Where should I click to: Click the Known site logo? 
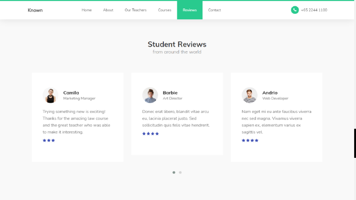click(35, 10)
